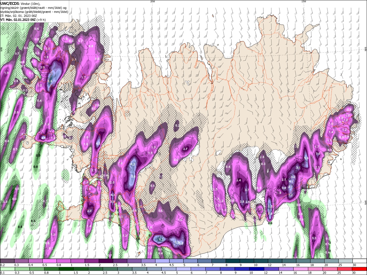This screenshot has height=275, width=367.
Task: Select the darkest green swatch between 1 and 1.5
Action: coord(67,269)
